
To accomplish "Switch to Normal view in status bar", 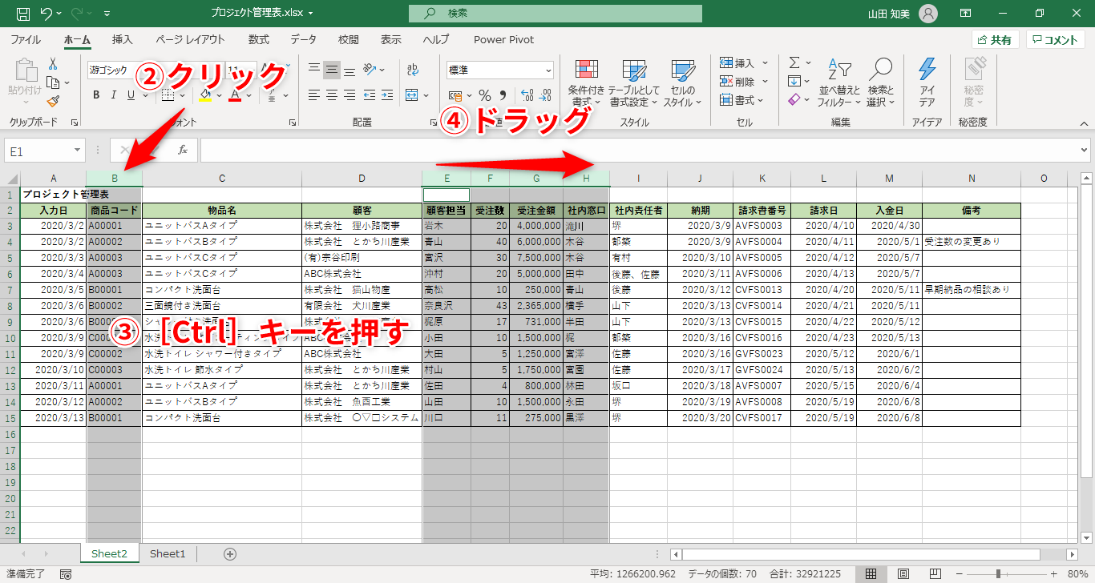I will point(871,573).
